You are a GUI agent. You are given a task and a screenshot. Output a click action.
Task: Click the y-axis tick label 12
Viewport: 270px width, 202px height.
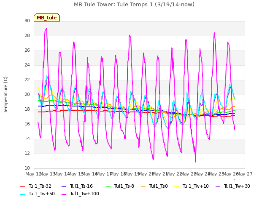click(27, 153)
